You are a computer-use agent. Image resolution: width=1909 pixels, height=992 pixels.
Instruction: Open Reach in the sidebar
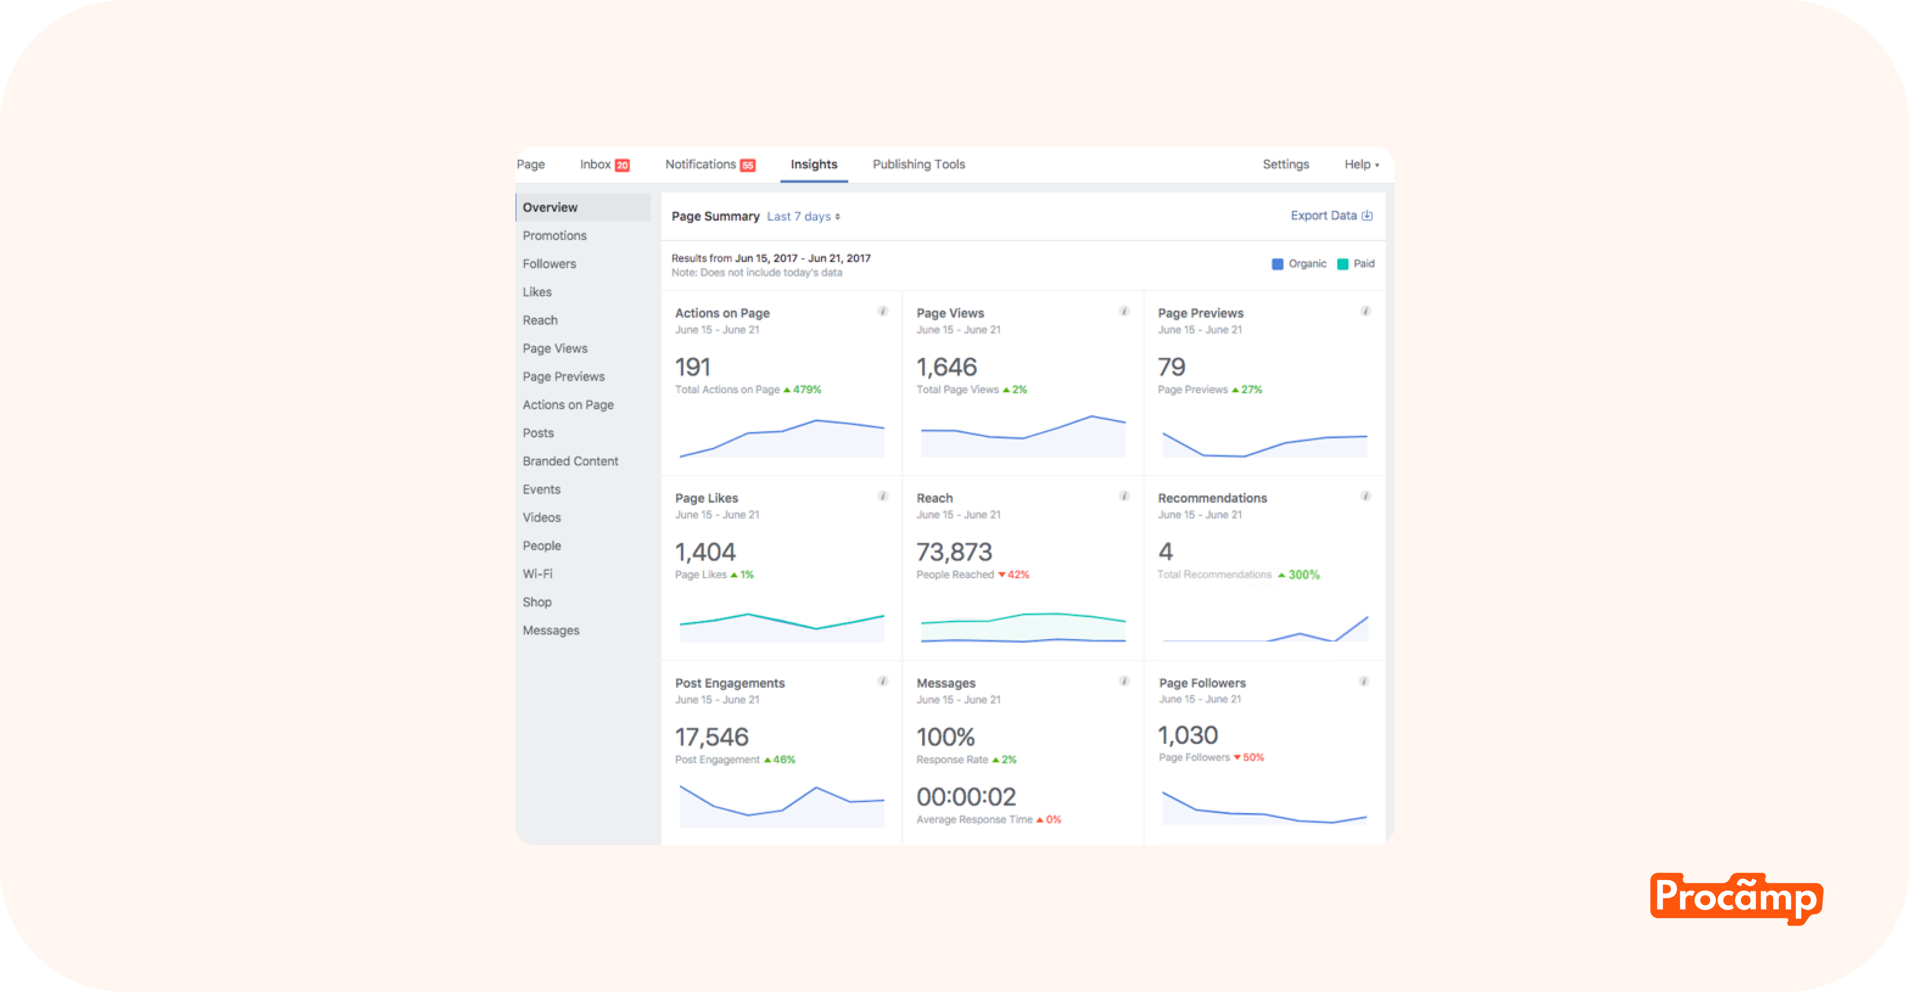tap(540, 320)
